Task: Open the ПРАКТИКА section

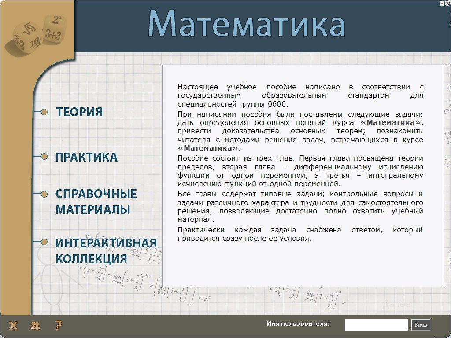Action: [x=86, y=158]
